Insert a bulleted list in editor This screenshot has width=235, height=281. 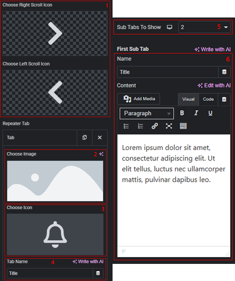(126, 126)
